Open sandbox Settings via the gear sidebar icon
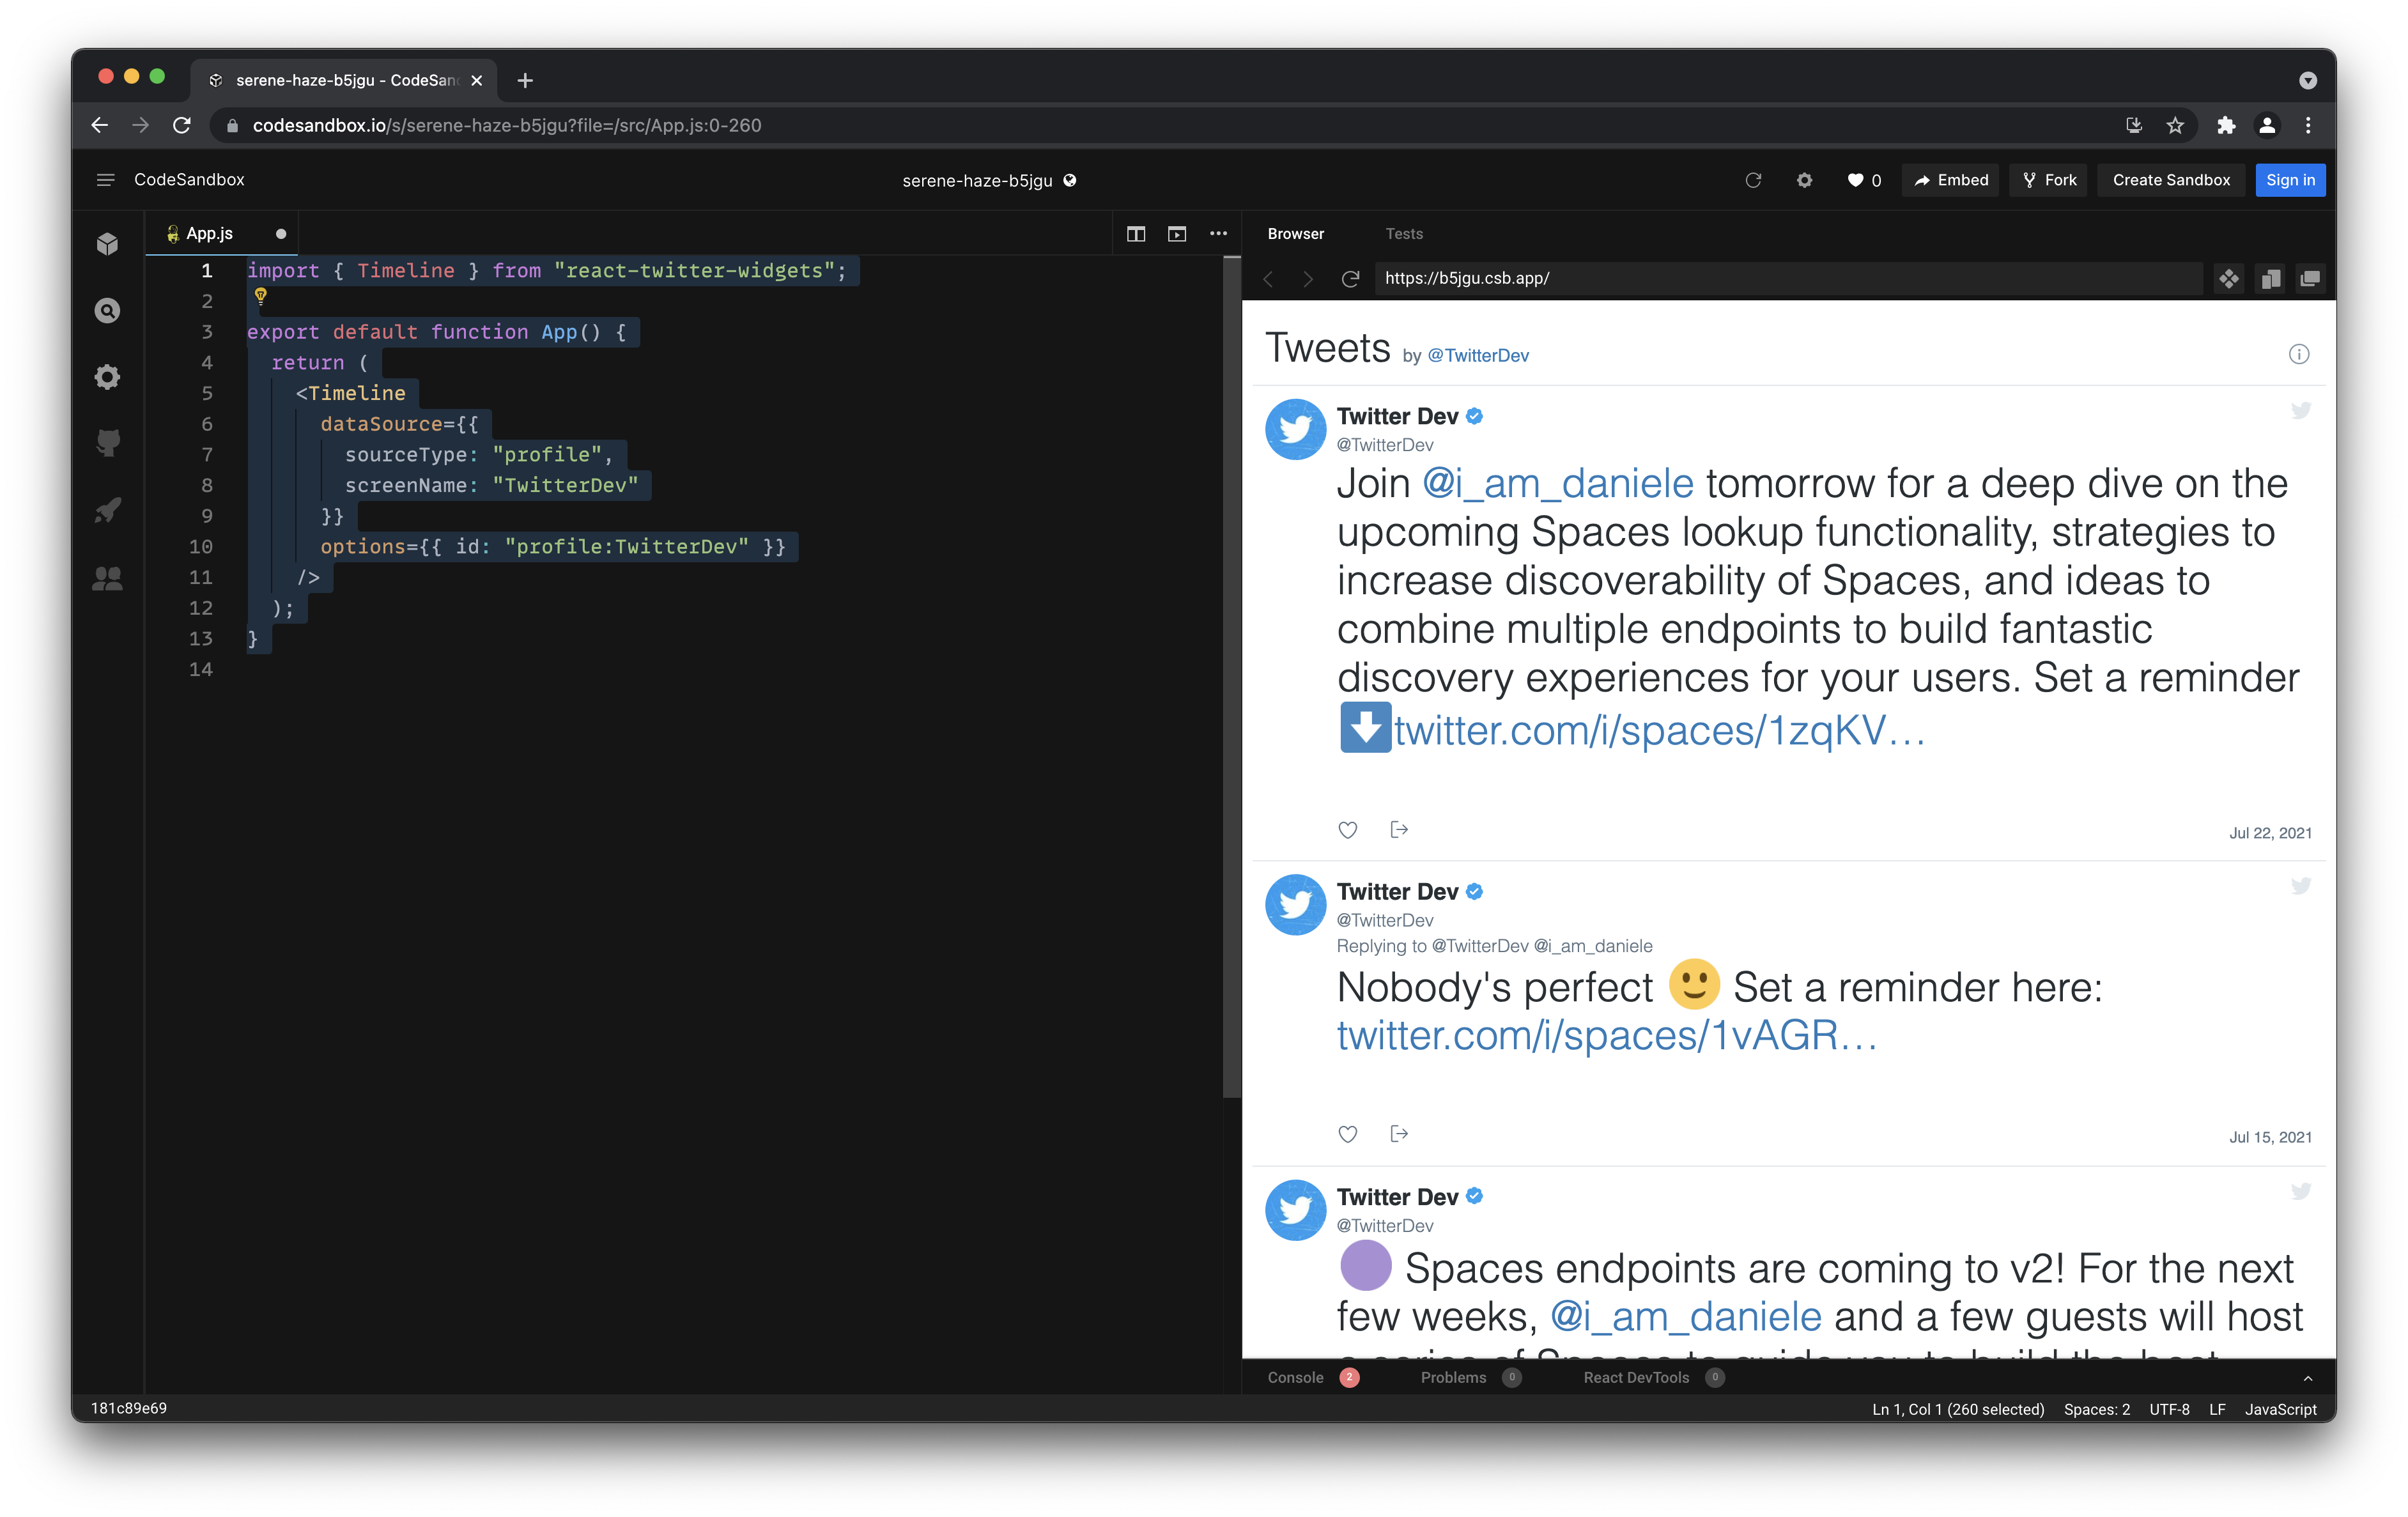 107,377
